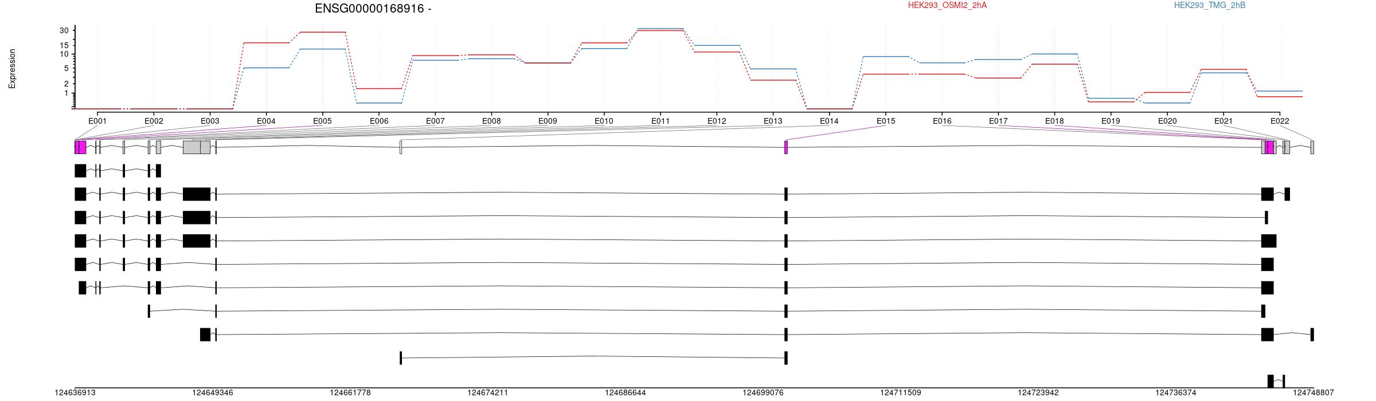Click y-axis tick value 10
Screen dimensions: 1376x401
click(x=64, y=54)
